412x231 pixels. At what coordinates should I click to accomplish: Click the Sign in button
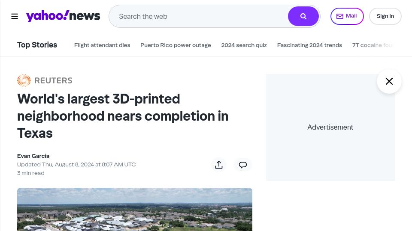point(385,16)
